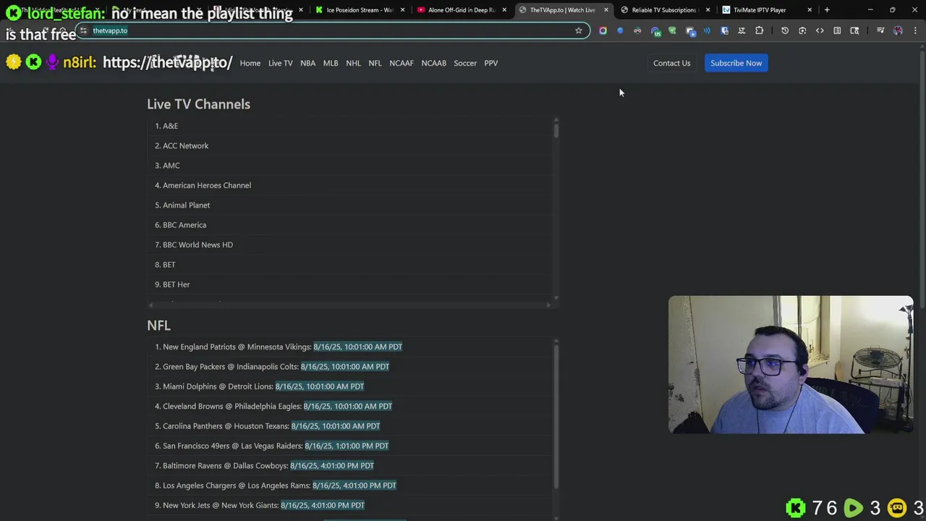Bookmark this page with the star icon

tap(579, 30)
